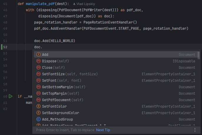
Task: Click the Next Tip link
Action: 103,130
